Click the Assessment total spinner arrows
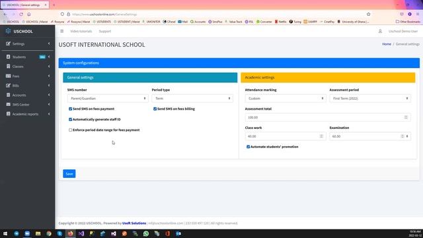Screen dimensions: 423x238 pyautogui.click(x=406, y=118)
